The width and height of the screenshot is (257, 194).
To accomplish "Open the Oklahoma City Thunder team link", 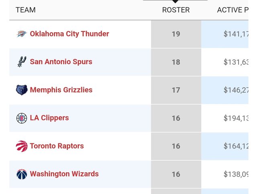I will (69, 34).
